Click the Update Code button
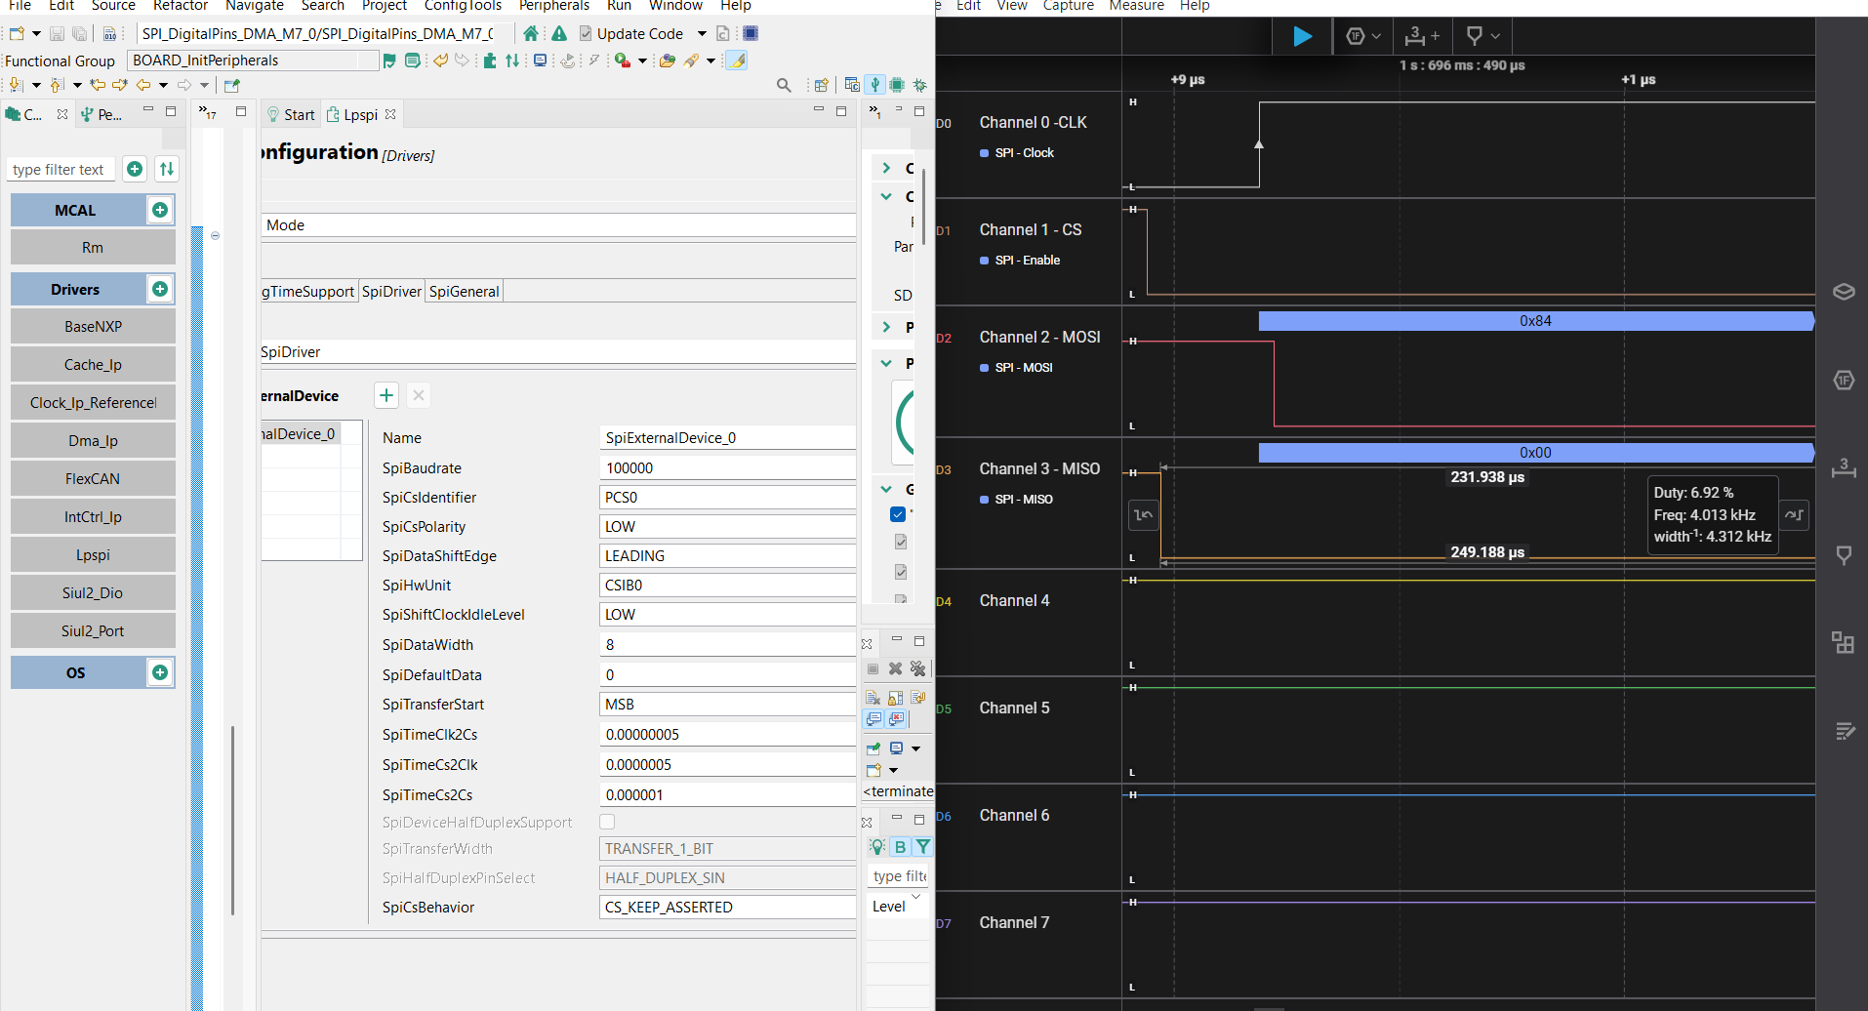The width and height of the screenshot is (1868, 1011). click(x=630, y=33)
